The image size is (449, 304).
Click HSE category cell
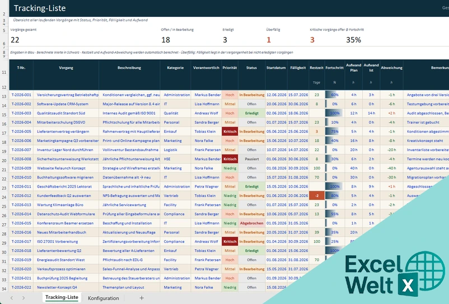click(x=176, y=159)
